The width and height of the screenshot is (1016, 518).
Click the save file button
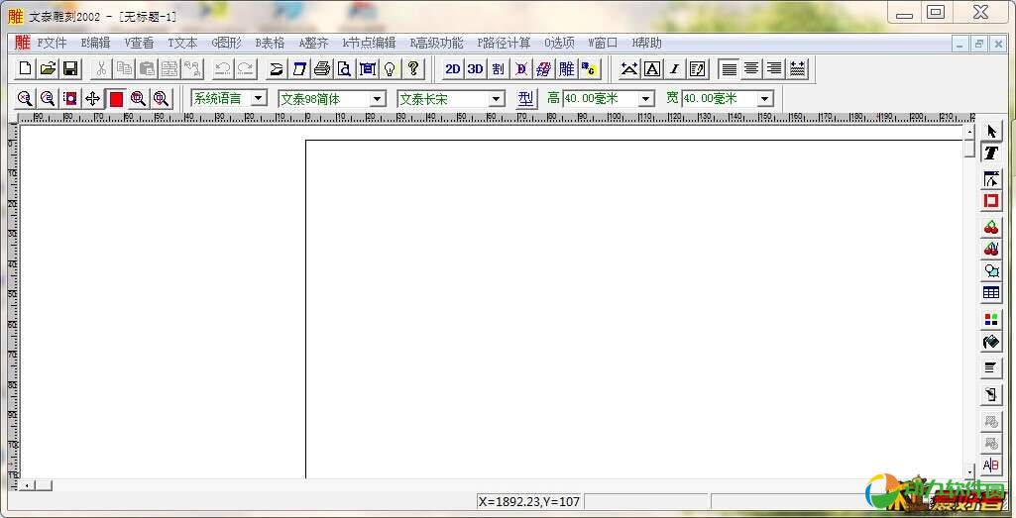point(70,68)
